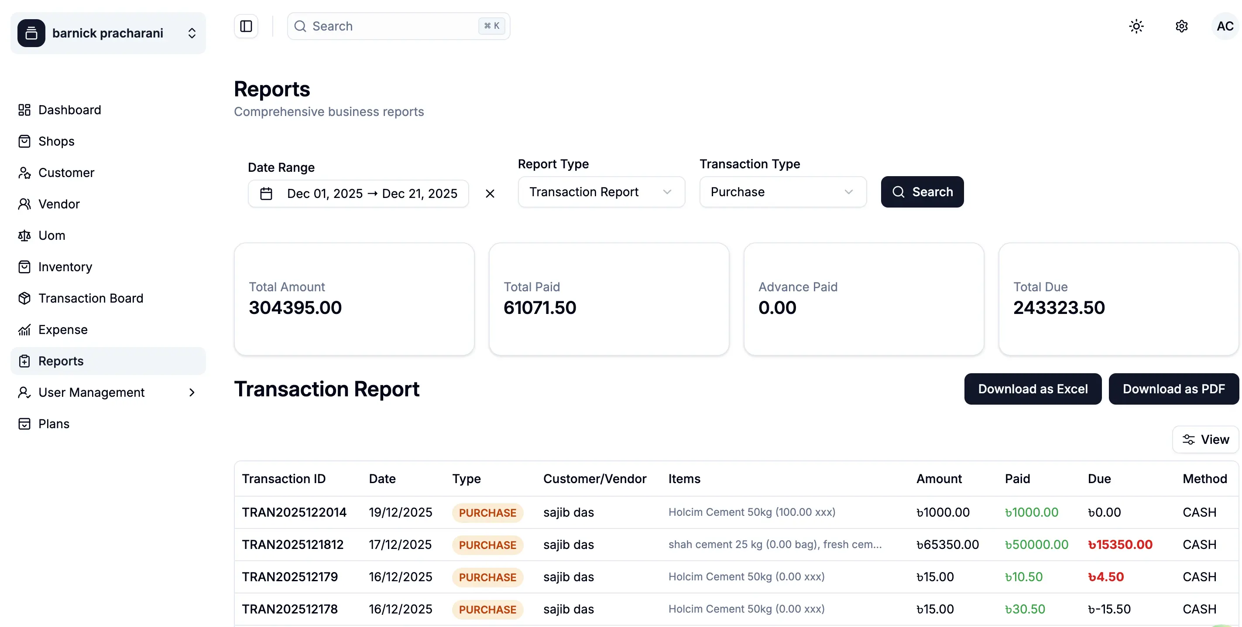Screen dimensions: 1242x627
Task: Click the Expense chart icon
Action: click(24, 330)
